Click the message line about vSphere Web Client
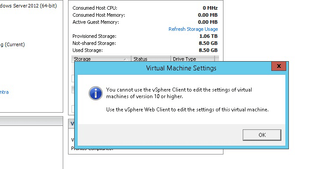The width and height of the screenshot is (331, 169). tap(187, 110)
